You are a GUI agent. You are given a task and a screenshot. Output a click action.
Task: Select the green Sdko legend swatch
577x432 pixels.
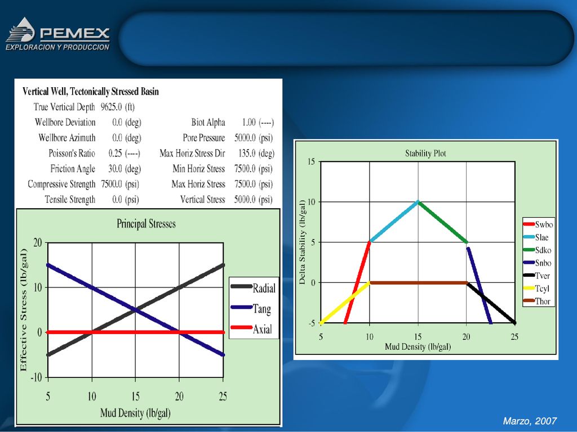[529, 250]
